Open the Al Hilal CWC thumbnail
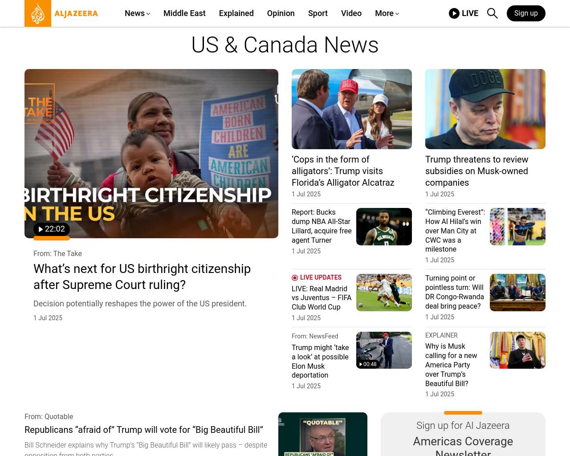The image size is (570, 456). 517,227
